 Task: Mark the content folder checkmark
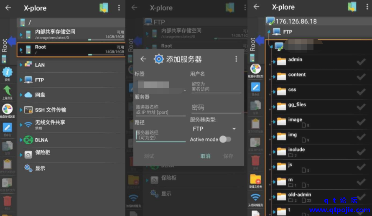361,77
